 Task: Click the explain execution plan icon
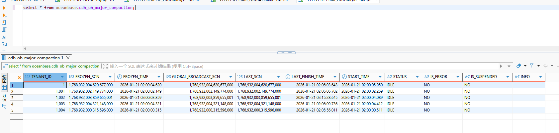coord(4,30)
